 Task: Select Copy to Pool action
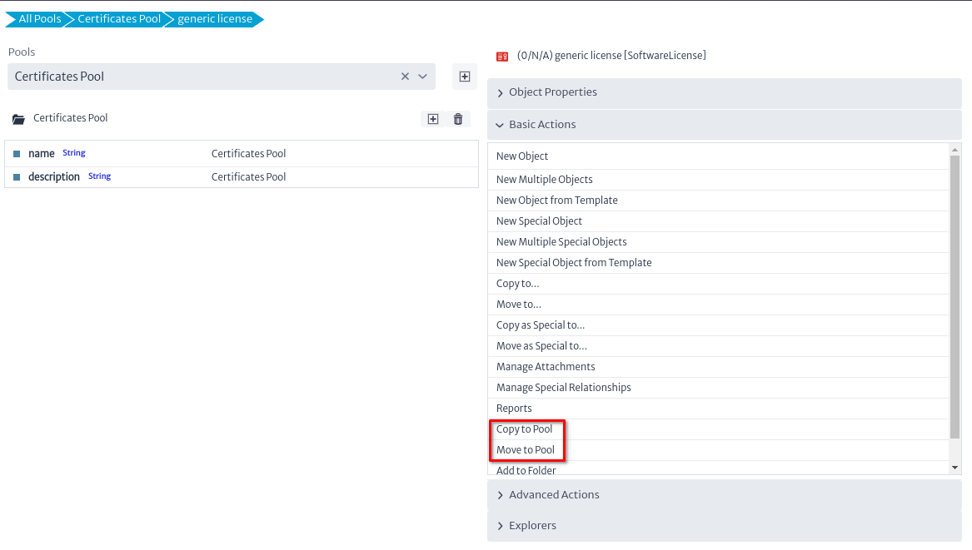[719, 429]
